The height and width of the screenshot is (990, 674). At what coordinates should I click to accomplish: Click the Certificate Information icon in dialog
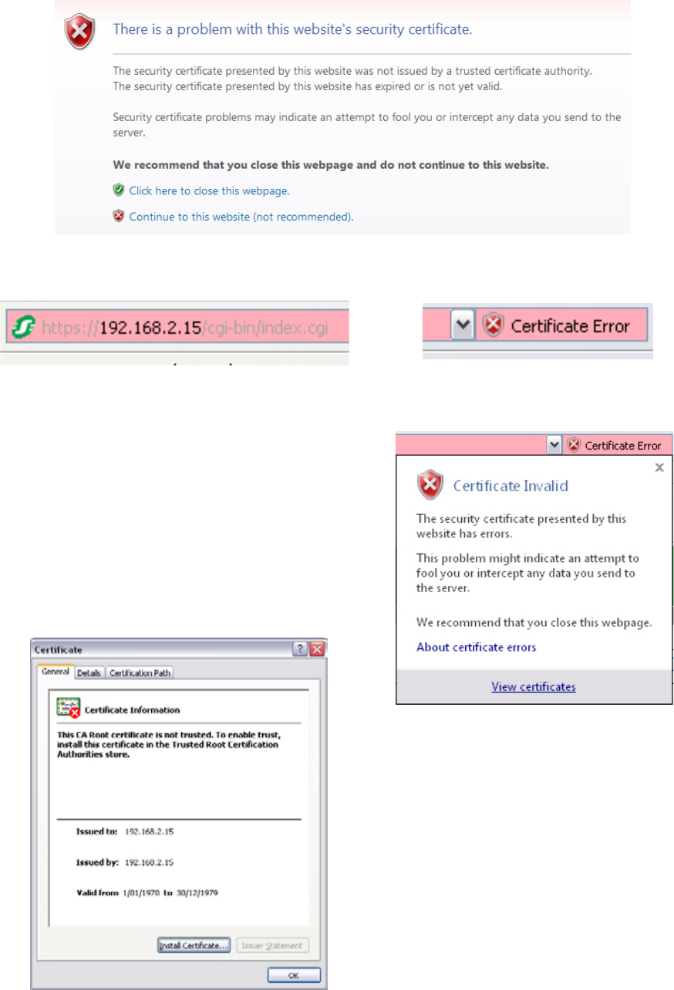[69, 709]
